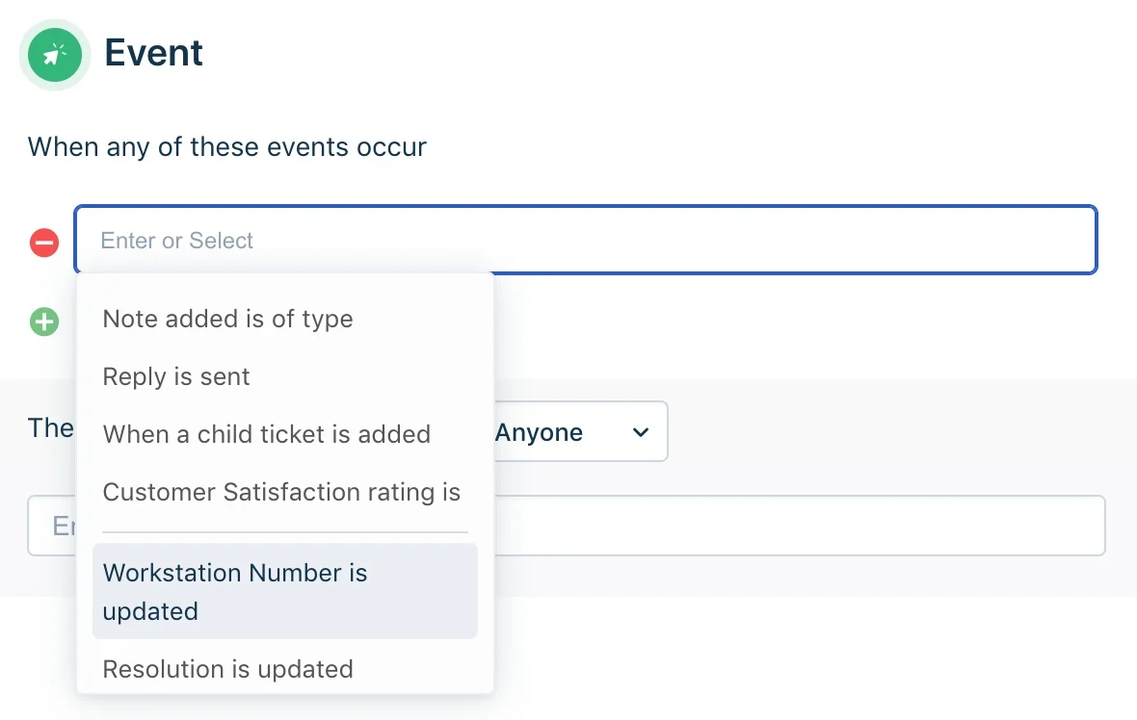Click the divider line above Workstation Number

point(285,532)
